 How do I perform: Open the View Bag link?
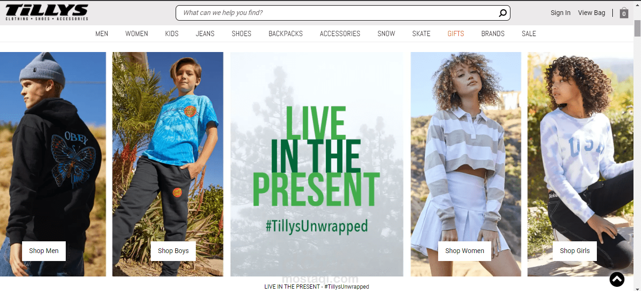592,13
